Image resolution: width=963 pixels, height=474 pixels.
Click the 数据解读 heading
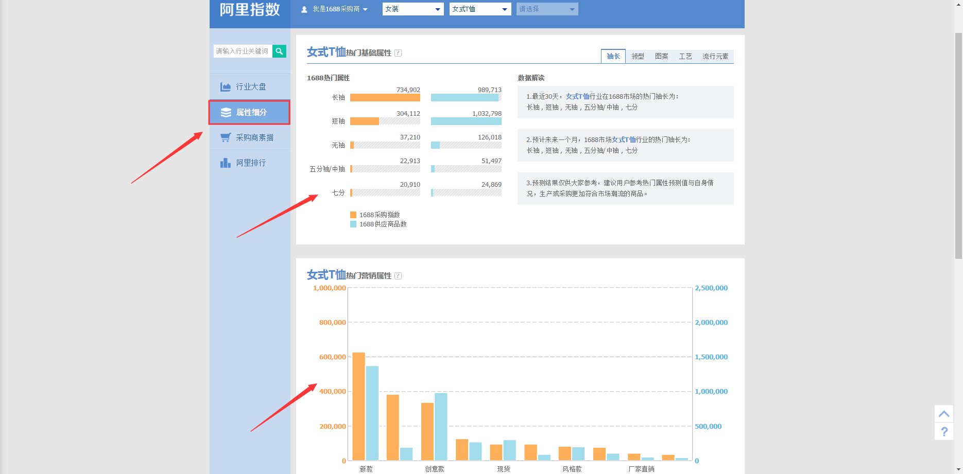[x=531, y=78]
